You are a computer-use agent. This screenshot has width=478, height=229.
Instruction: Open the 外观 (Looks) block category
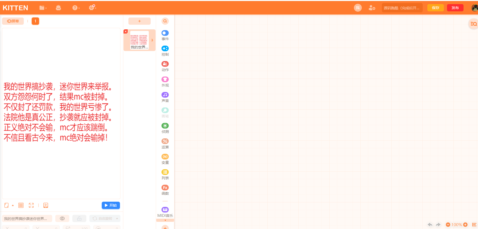165,82
